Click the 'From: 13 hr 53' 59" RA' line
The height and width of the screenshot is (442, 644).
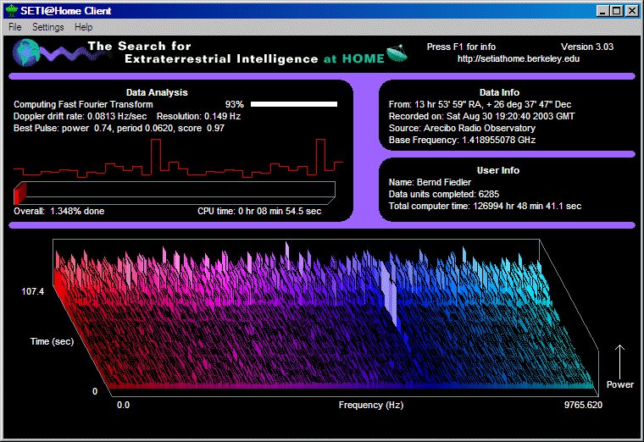480,105
